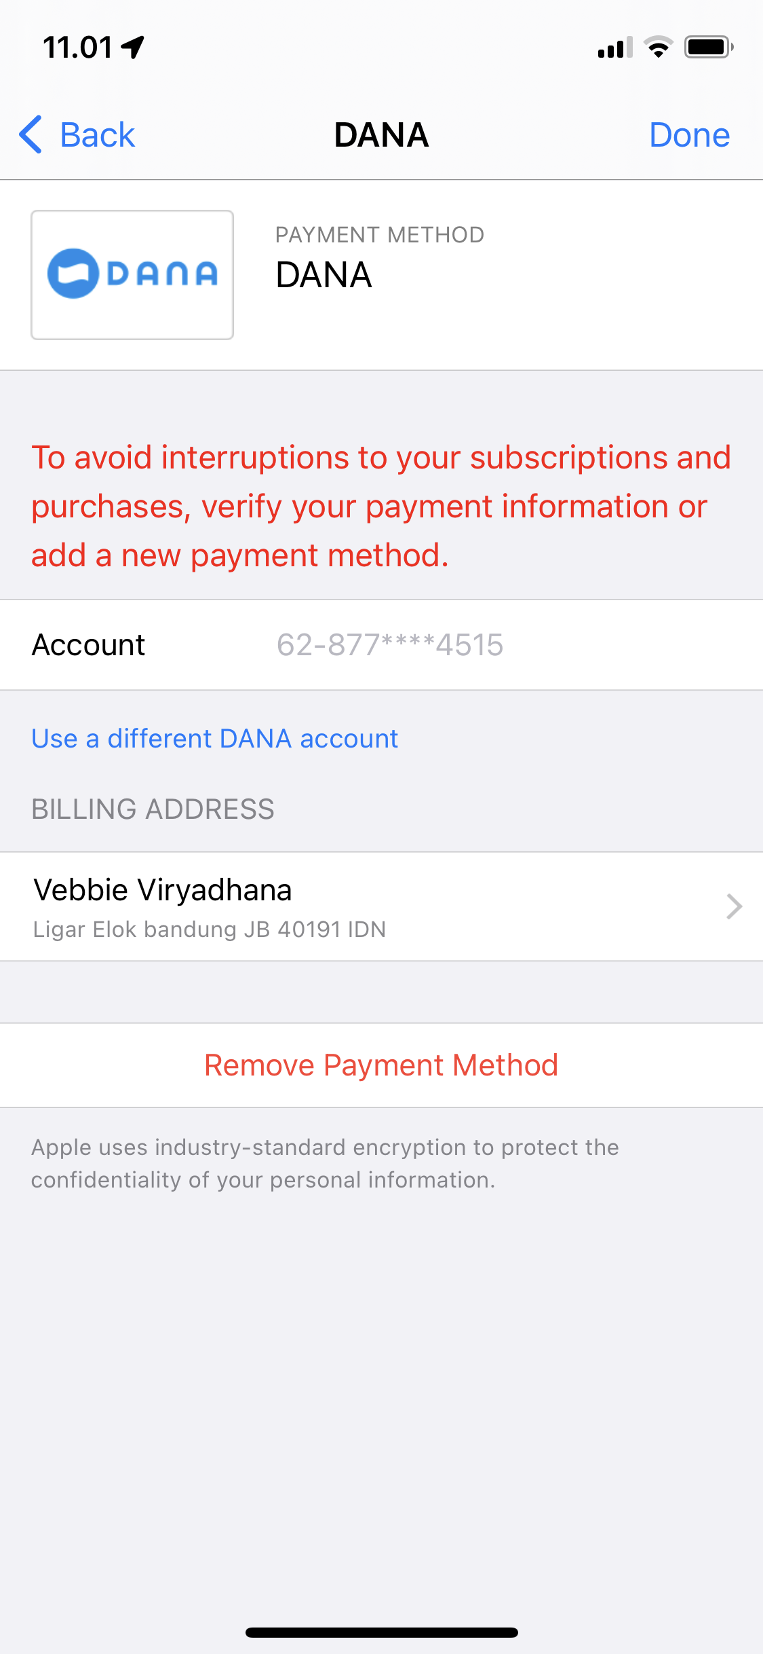Tap the red verify payment warning text
This screenshot has width=763, height=1654.
381,506
